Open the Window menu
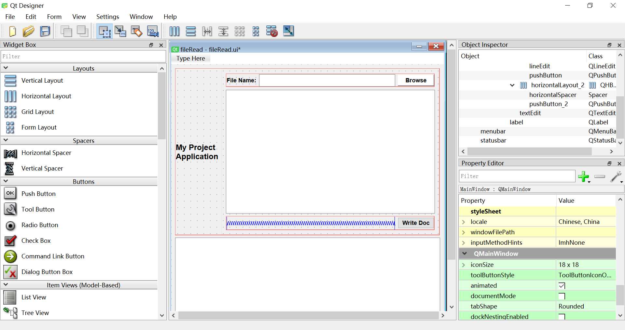This screenshot has height=330, width=625. tap(141, 17)
